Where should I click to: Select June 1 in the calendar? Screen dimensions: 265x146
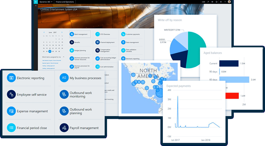click(56, 39)
